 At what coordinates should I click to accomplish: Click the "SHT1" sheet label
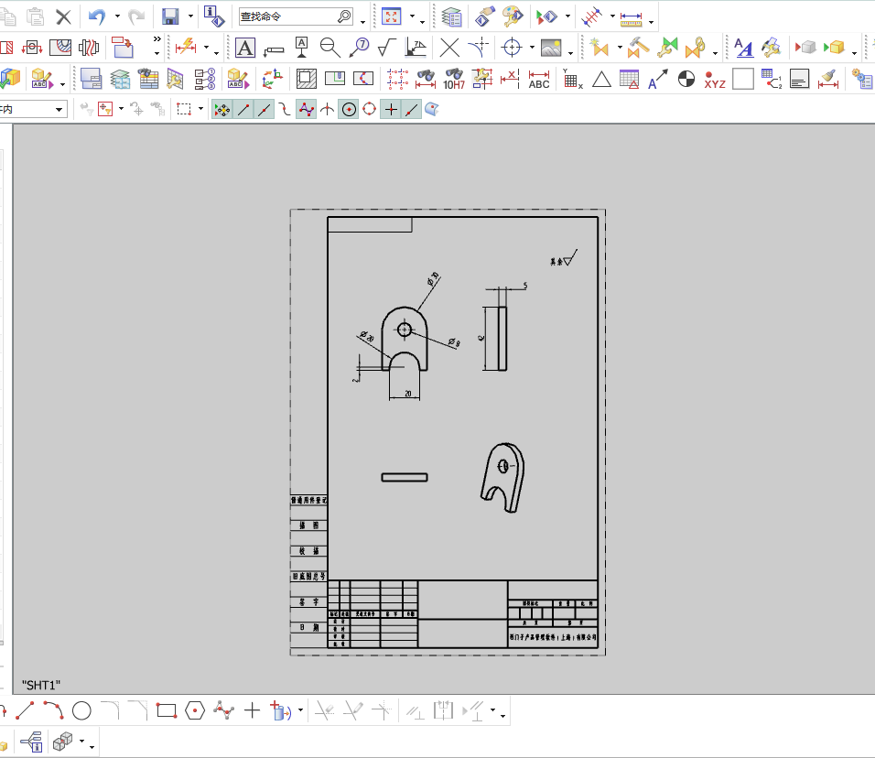(41, 685)
